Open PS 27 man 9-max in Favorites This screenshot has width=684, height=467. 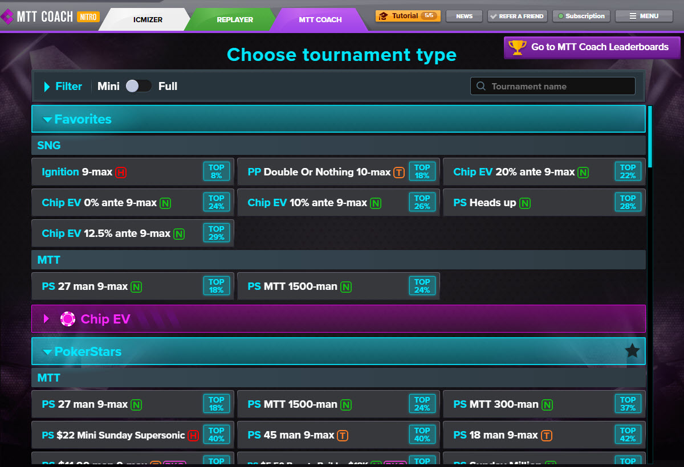point(133,286)
